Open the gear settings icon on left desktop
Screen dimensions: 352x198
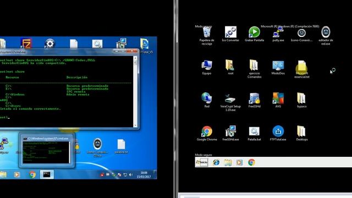point(50,43)
